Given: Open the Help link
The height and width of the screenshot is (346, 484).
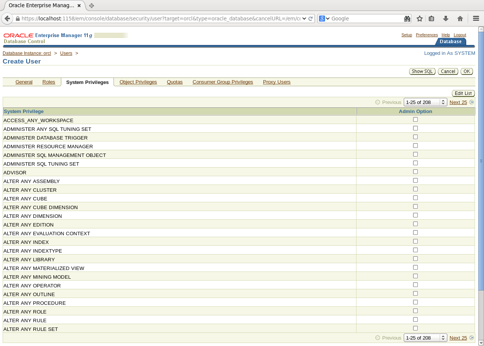Looking at the screenshot, I should point(446,35).
